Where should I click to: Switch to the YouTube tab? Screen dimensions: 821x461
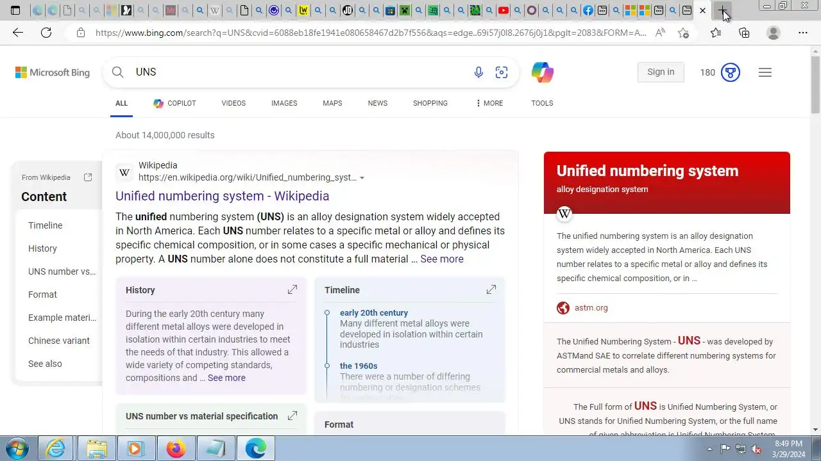click(504, 10)
